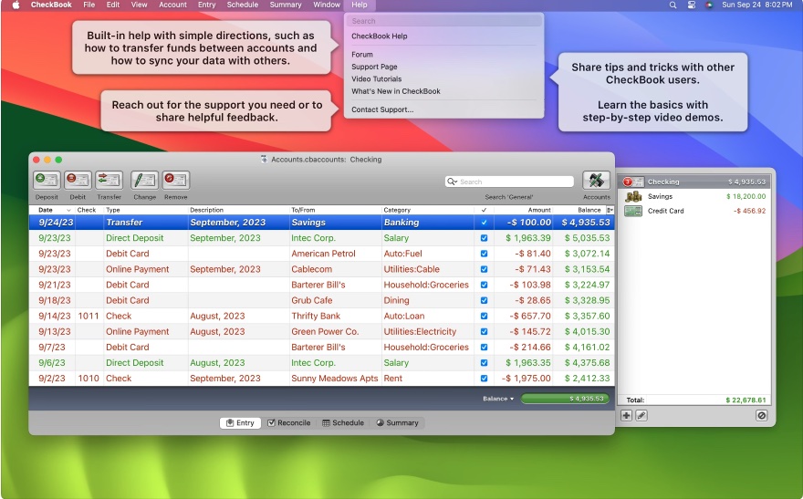Add a new account with plus button
Screen dimensions: 803x499
(x=626, y=416)
